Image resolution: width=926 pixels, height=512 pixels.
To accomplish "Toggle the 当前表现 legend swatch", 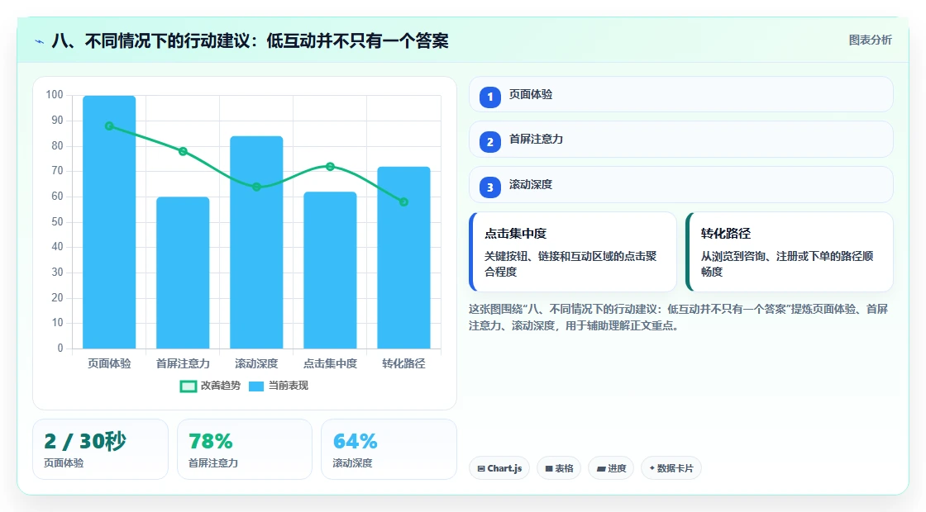I will (255, 386).
